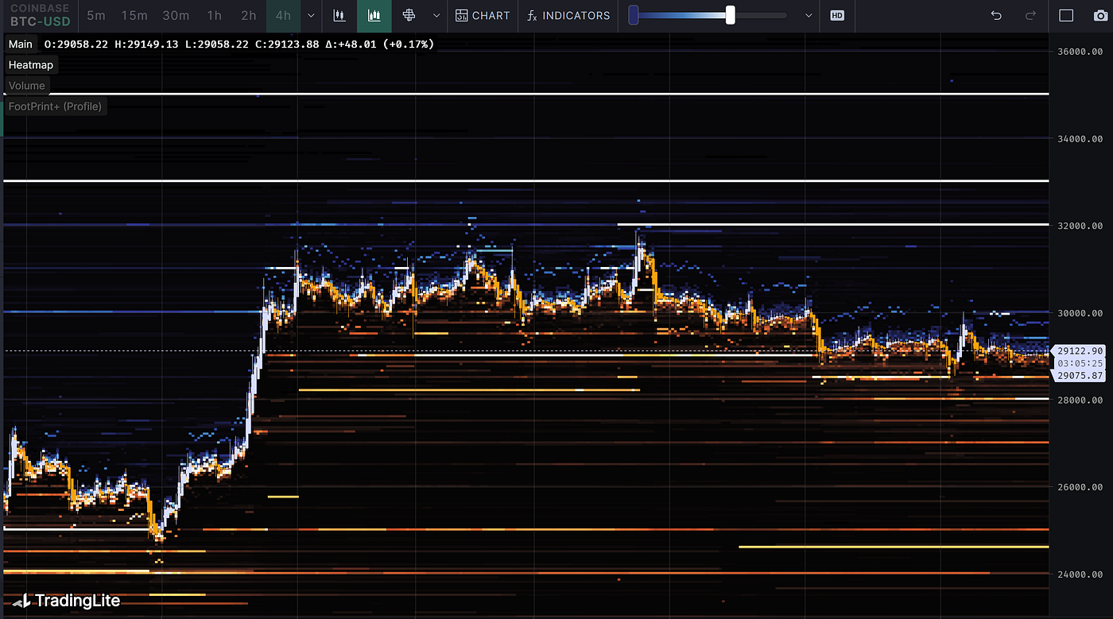
Task: Expand the drawing tools dropdown arrow
Action: [436, 15]
